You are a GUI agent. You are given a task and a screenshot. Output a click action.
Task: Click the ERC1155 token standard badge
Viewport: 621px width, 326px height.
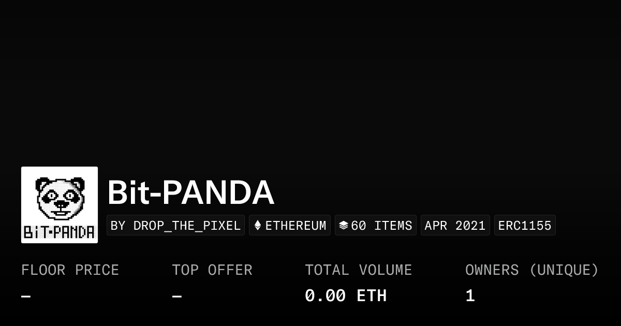tap(525, 226)
